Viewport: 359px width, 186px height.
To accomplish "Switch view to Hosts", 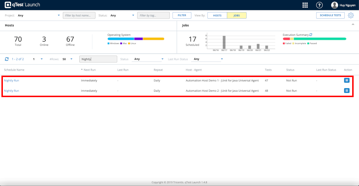I will coord(217,15).
